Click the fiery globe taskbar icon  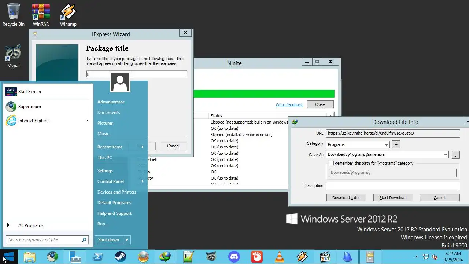pyautogui.click(x=143, y=257)
